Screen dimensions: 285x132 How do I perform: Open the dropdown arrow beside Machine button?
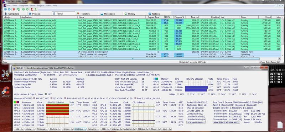59,129
